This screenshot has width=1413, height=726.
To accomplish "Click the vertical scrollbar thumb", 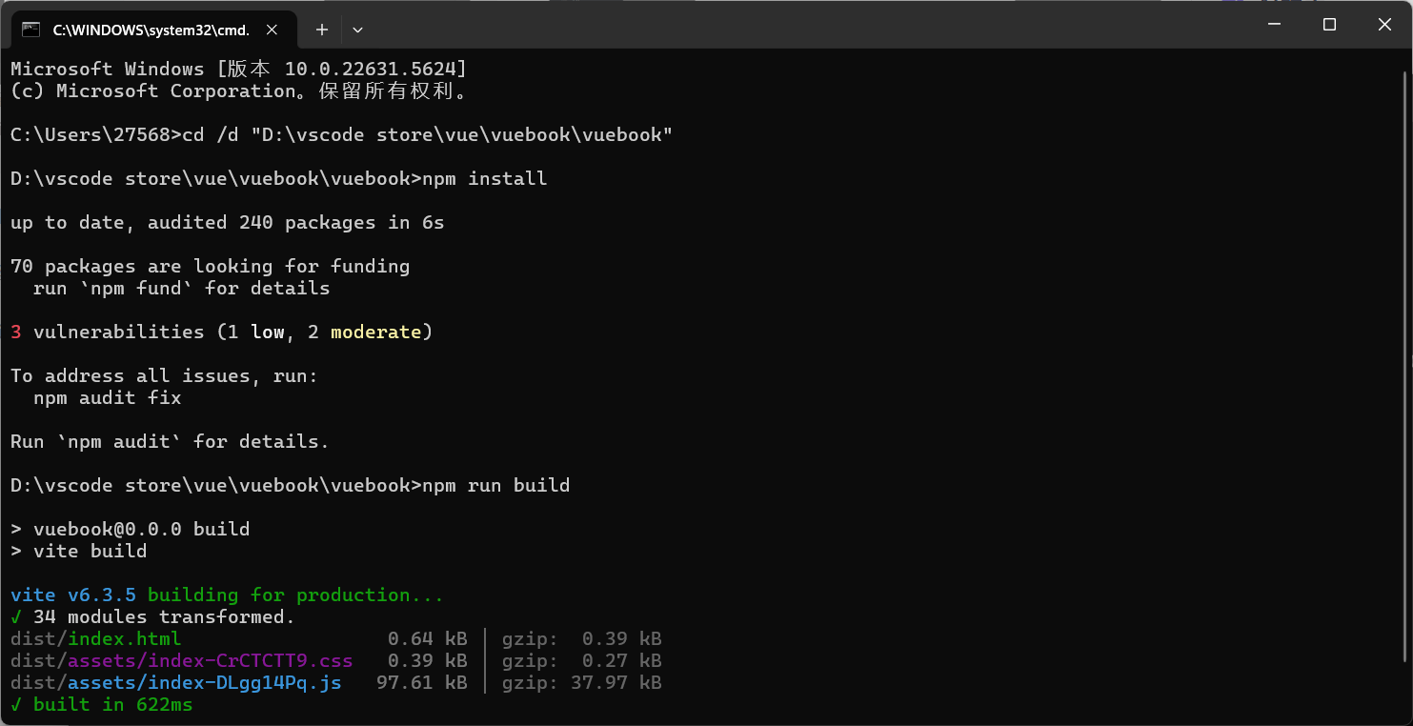I will [x=1406, y=362].
